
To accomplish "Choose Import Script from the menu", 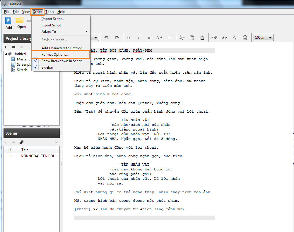I will tap(53, 19).
